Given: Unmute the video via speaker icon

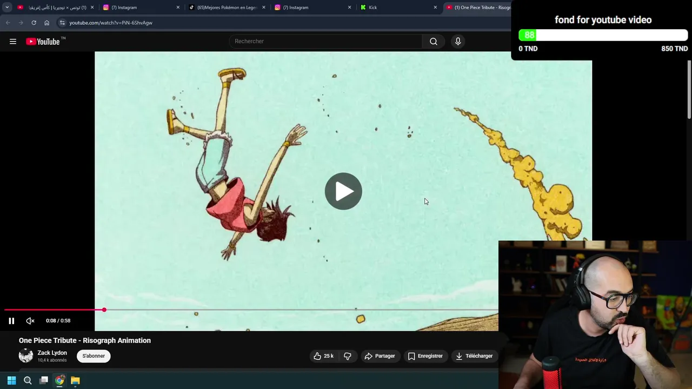Looking at the screenshot, I should [30, 321].
